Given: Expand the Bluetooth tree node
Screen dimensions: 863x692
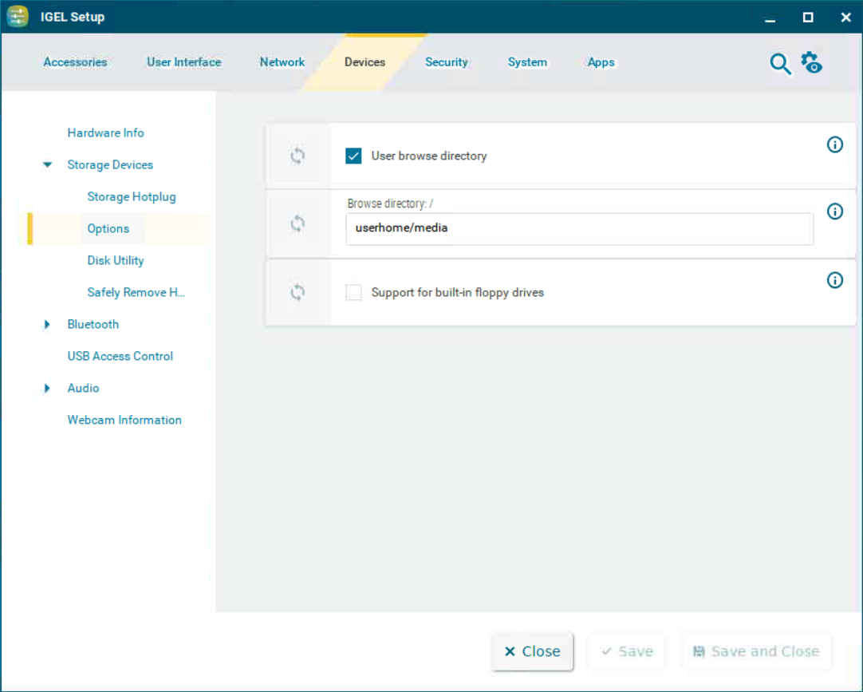Looking at the screenshot, I should 48,325.
